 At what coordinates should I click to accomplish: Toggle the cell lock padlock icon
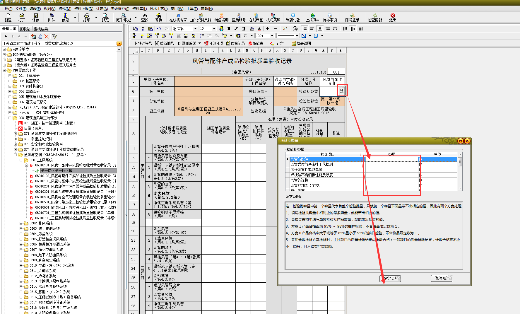tap(193, 36)
